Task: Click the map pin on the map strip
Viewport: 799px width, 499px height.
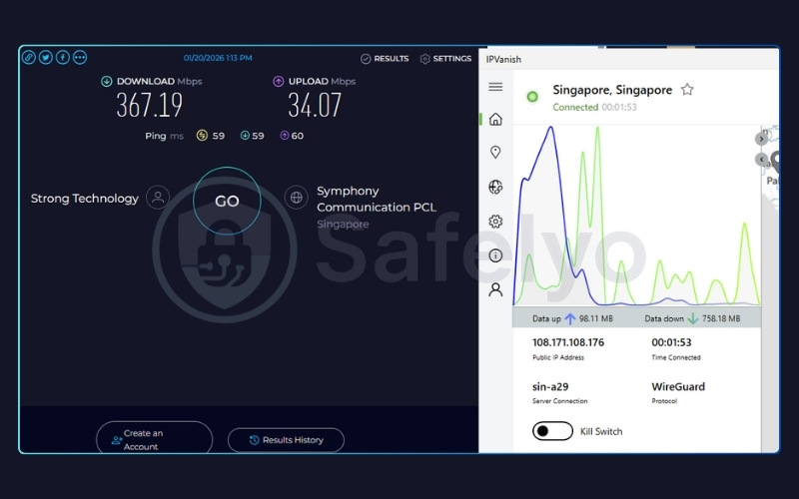Action: [776, 162]
